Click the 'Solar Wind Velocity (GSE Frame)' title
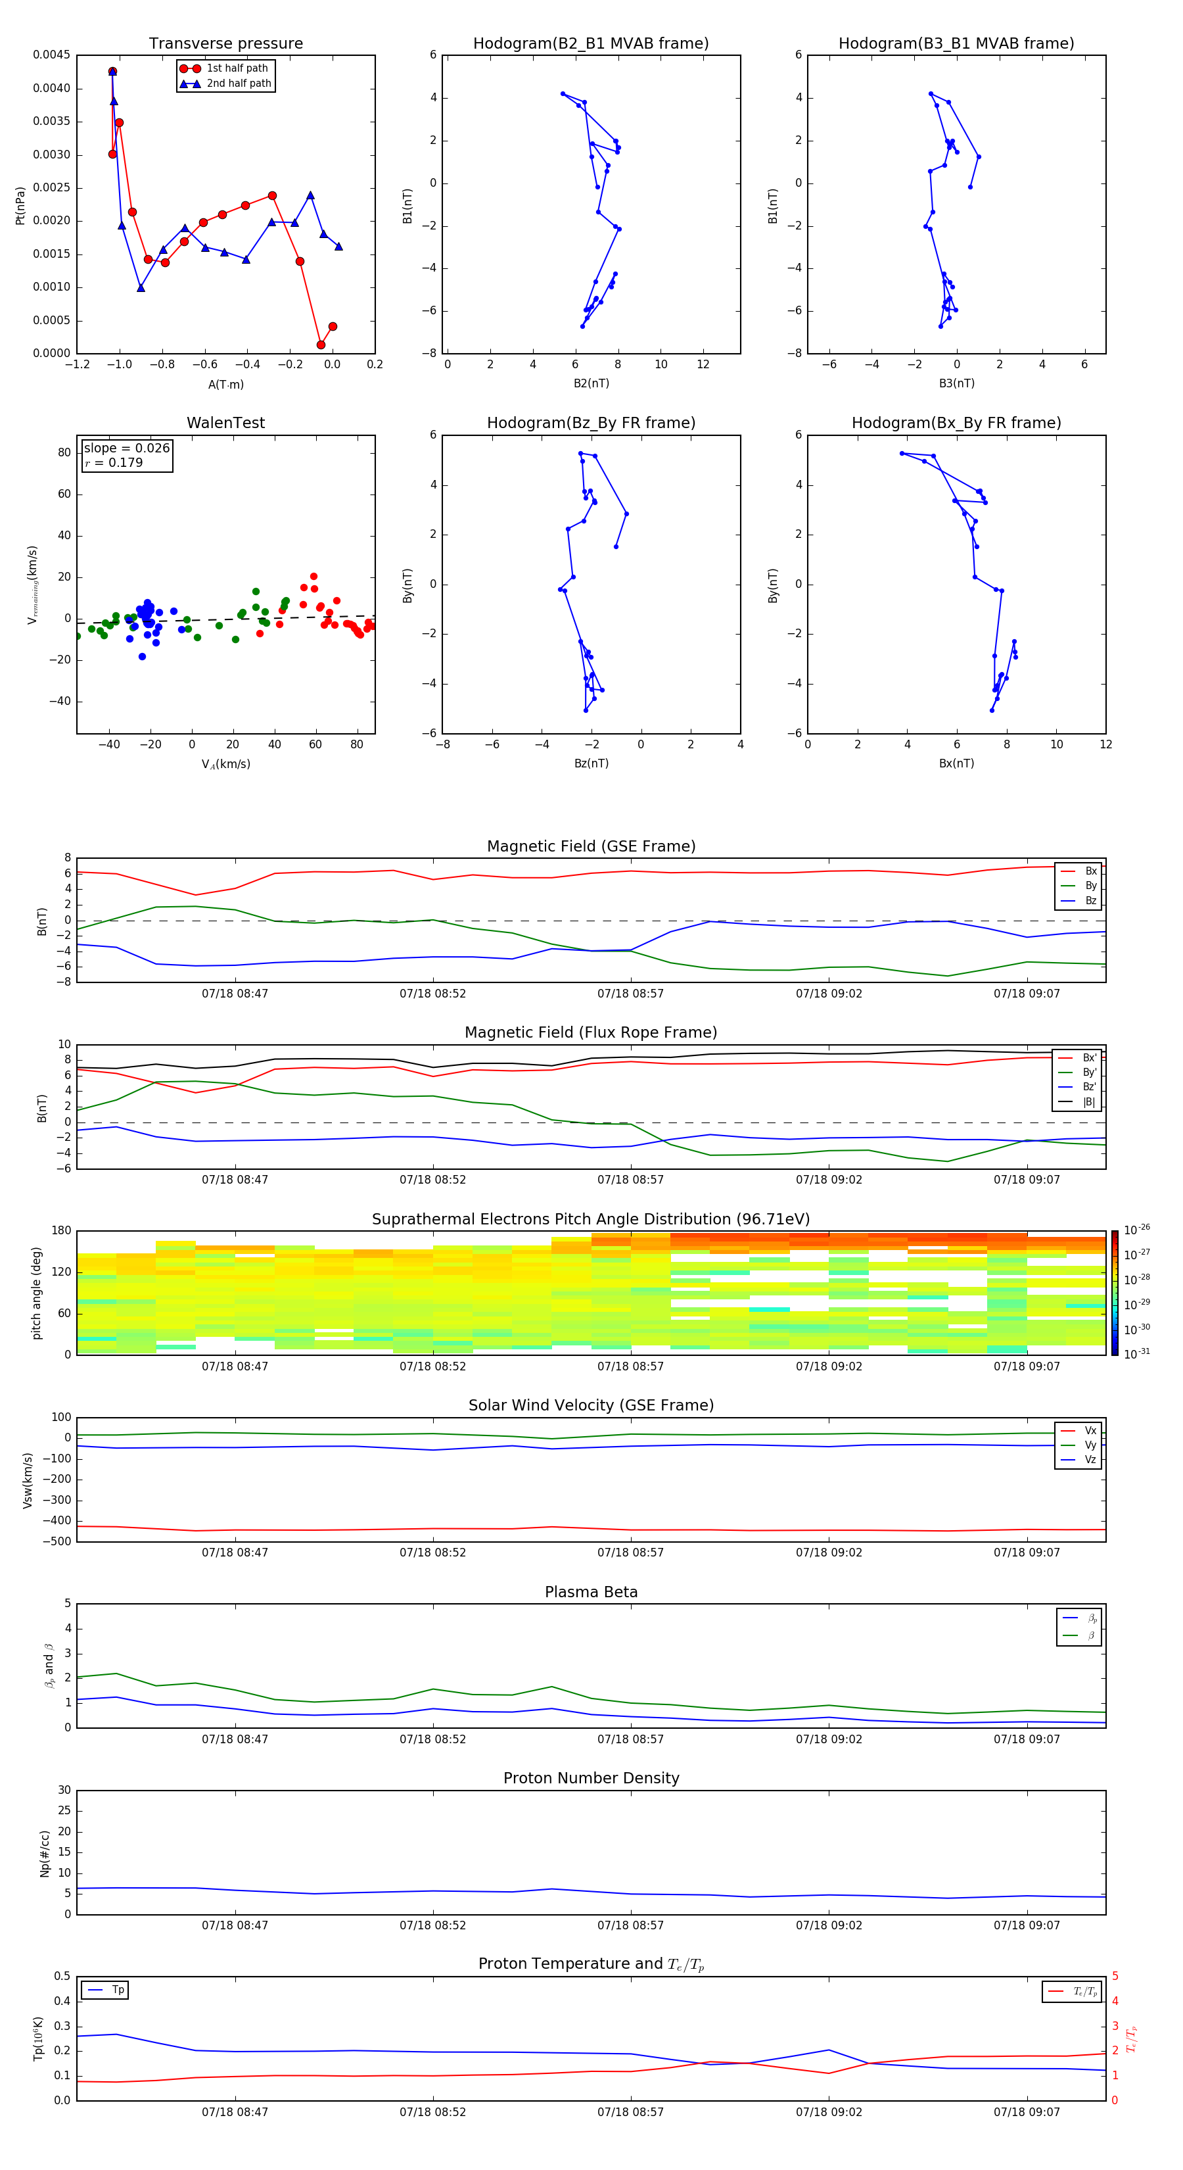Viewport: 1183px width, 2170px height. pyautogui.click(x=591, y=1406)
